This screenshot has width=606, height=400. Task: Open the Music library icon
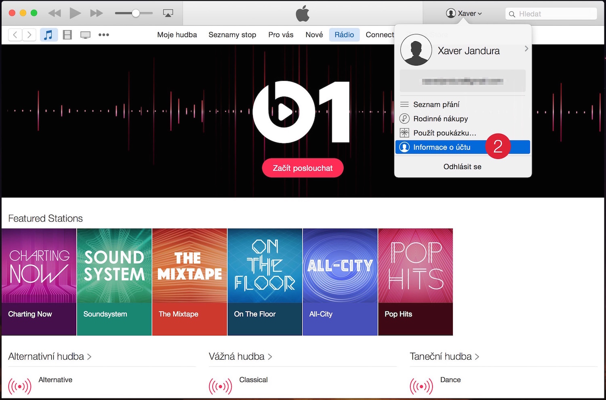(x=48, y=35)
